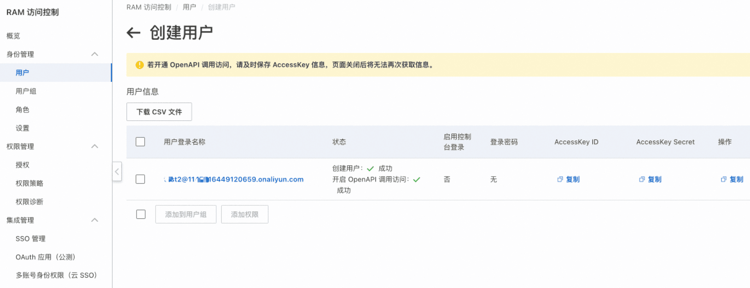Click the AccessKey Secret column header
Viewport: 750px width, 288px height.
coord(665,142)
